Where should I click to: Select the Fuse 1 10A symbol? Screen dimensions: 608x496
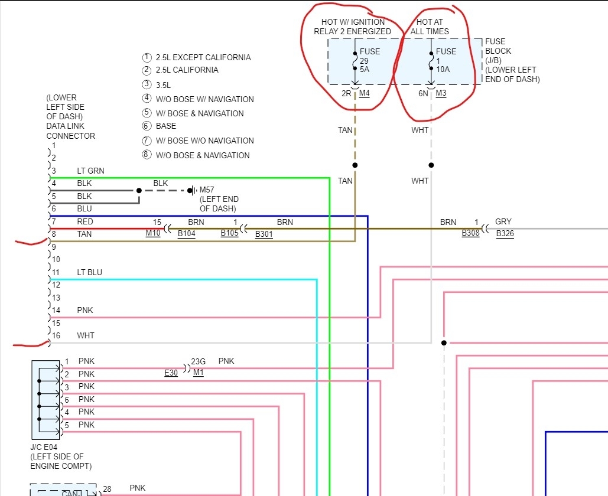tap(431, 61)
